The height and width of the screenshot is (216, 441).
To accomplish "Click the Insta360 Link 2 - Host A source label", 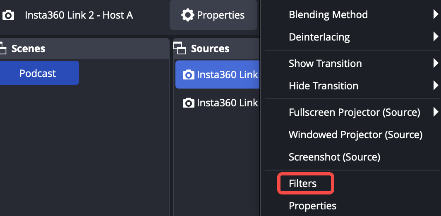I will coord(79,15).
